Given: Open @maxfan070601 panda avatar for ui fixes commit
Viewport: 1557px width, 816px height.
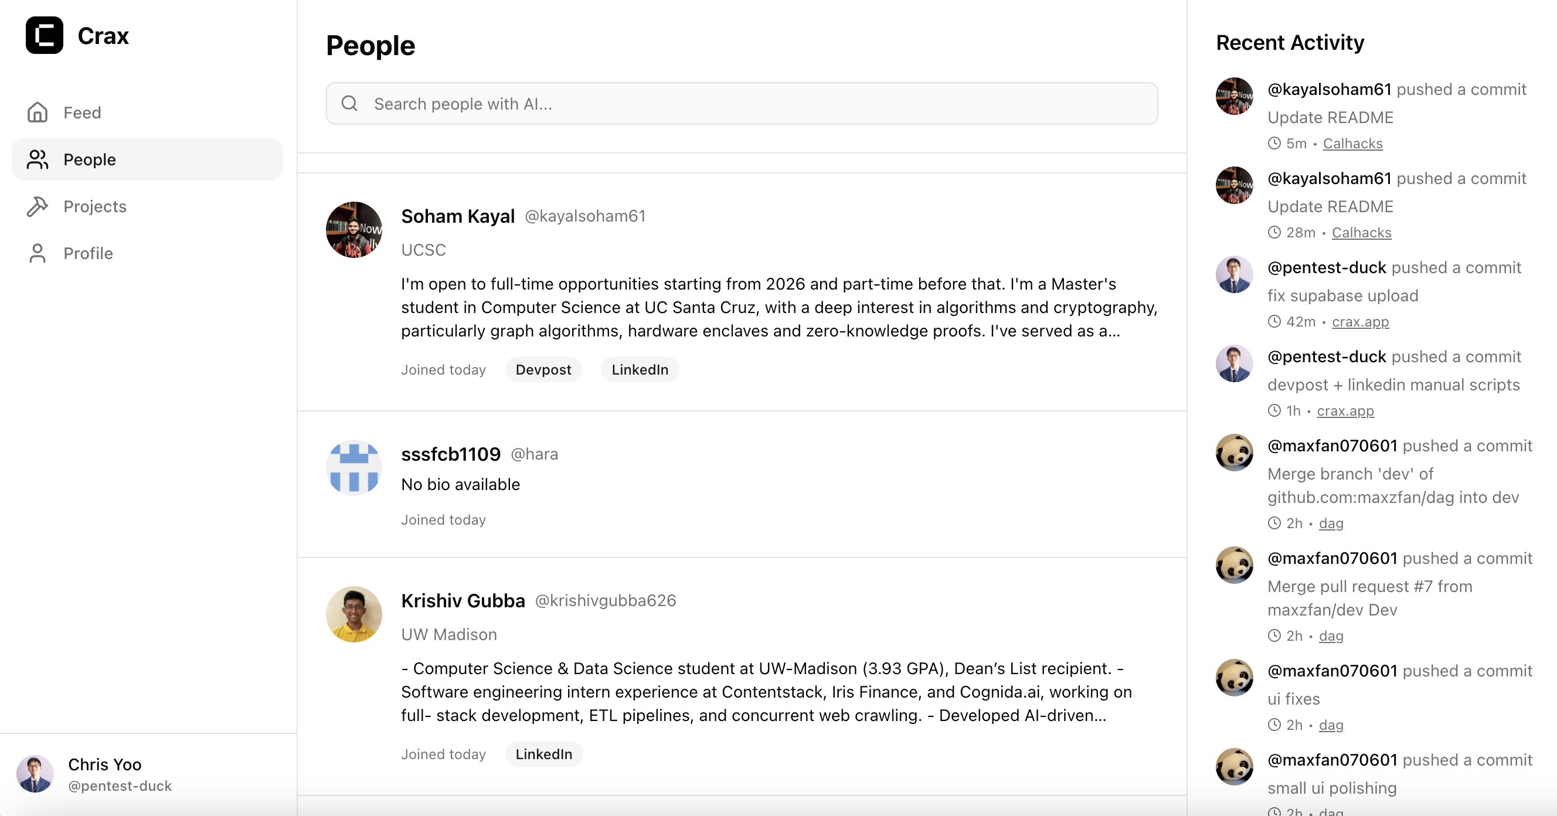Looking at the screenshot, I should coord(1234,678).
